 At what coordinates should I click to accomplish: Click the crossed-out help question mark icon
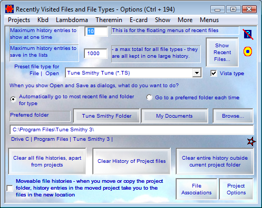coord(248,34)
